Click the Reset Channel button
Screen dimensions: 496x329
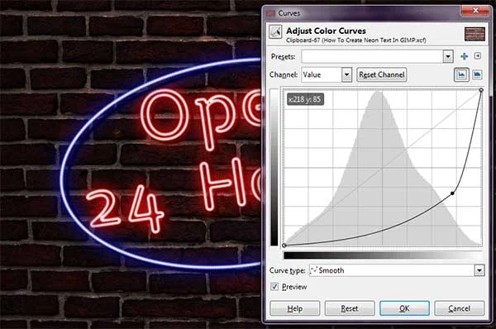pos(381,75)
